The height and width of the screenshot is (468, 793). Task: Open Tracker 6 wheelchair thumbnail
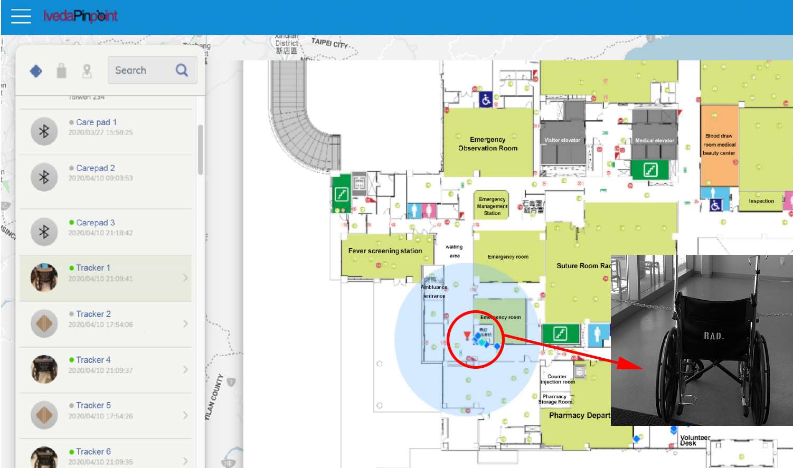tap(44, 458)
